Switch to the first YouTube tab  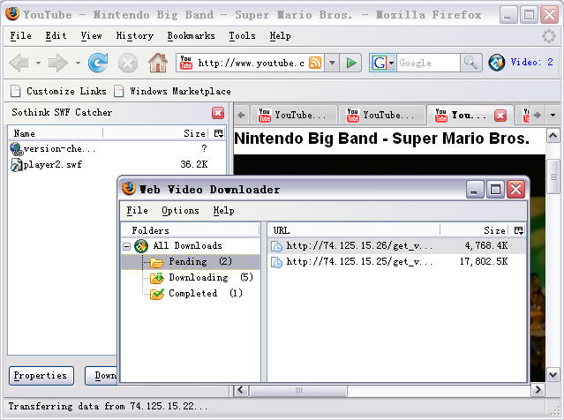(293, 115)
